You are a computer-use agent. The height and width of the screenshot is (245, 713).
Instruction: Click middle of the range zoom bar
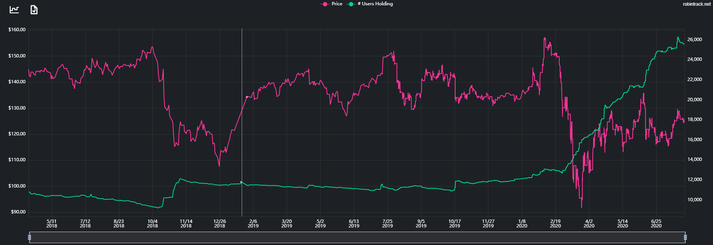coord(357,237)
